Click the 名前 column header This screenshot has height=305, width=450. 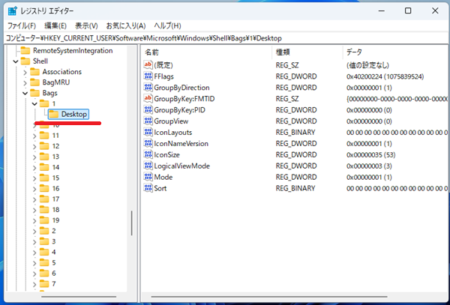[207, 52]
